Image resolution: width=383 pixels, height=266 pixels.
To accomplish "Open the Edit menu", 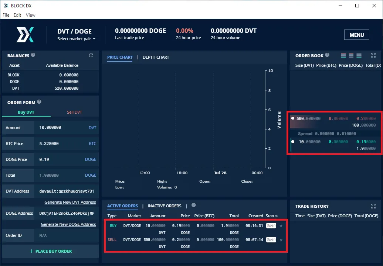I will pyautogui.click(x=17, y=15).
